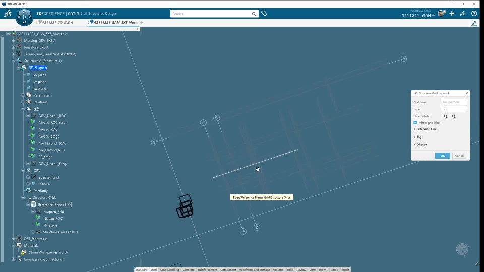Click the search magnifier icon
The width and height of the screenshot is (484, 272).
pyautogui.click(x=254, y=14)
